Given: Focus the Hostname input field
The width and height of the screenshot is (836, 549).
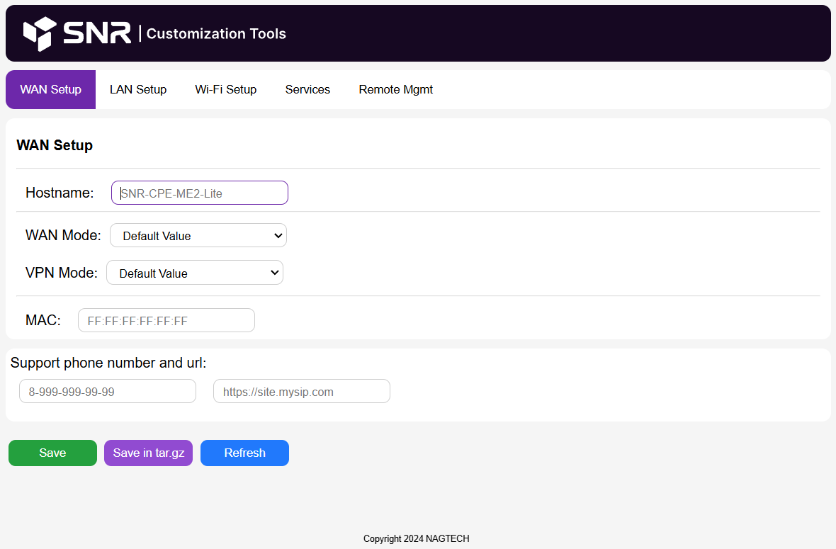Looking at the screenshot, I should tap(199, 193).
